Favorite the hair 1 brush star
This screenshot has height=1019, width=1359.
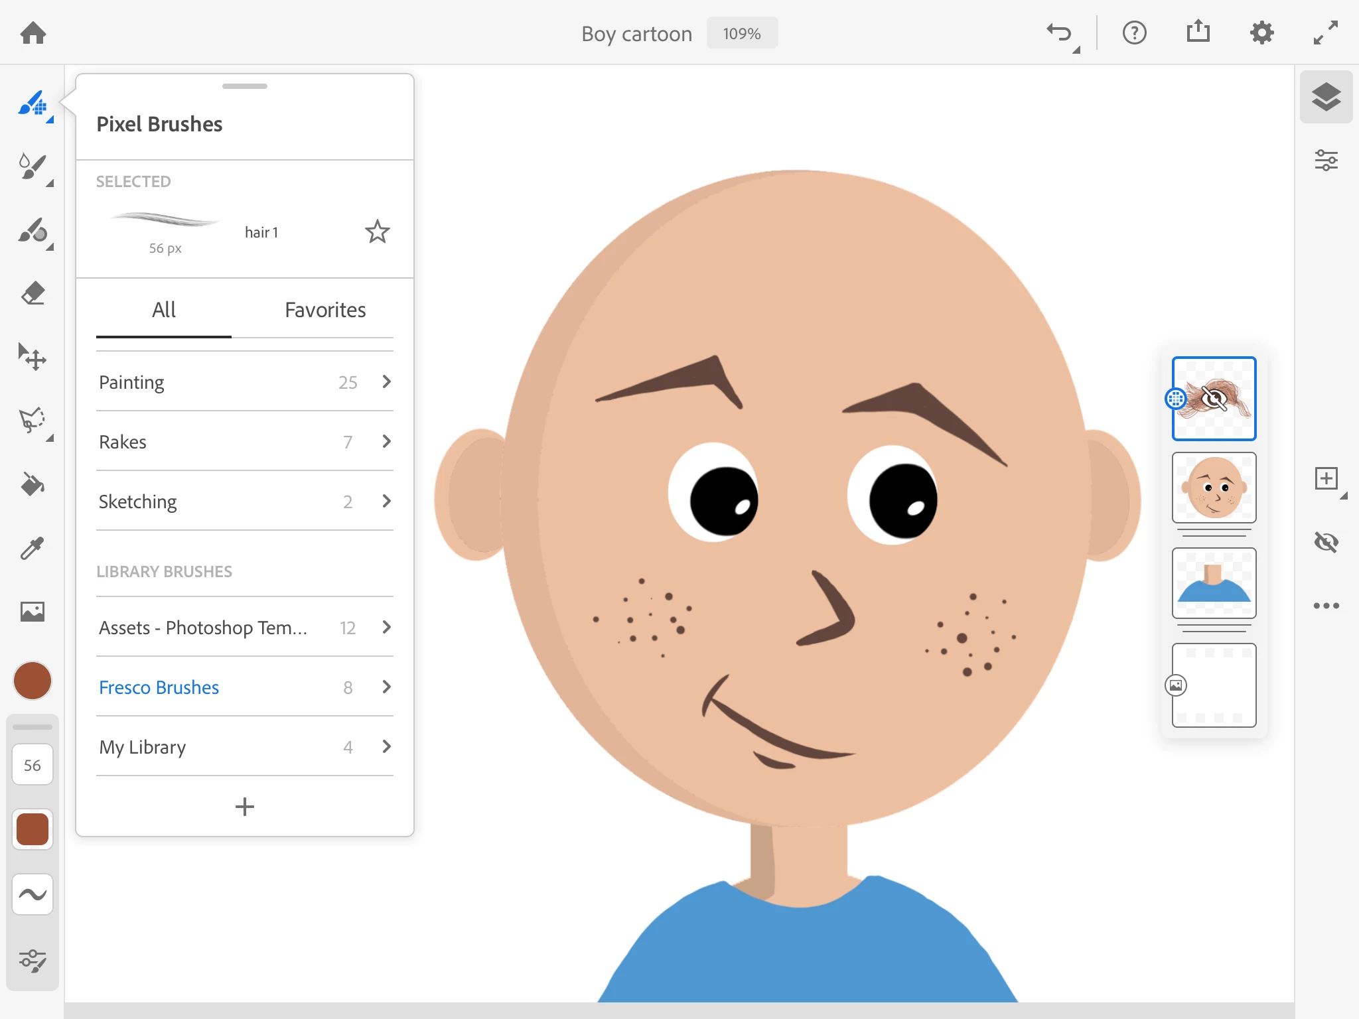377,232
